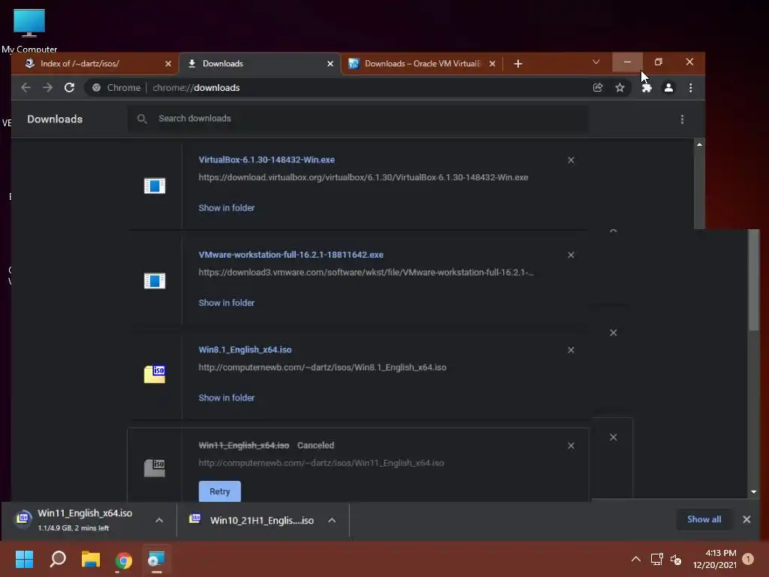Remove canceled Win11_English_x64.iso entry
This screenshot has width=769, height=577.
(571, 446)
